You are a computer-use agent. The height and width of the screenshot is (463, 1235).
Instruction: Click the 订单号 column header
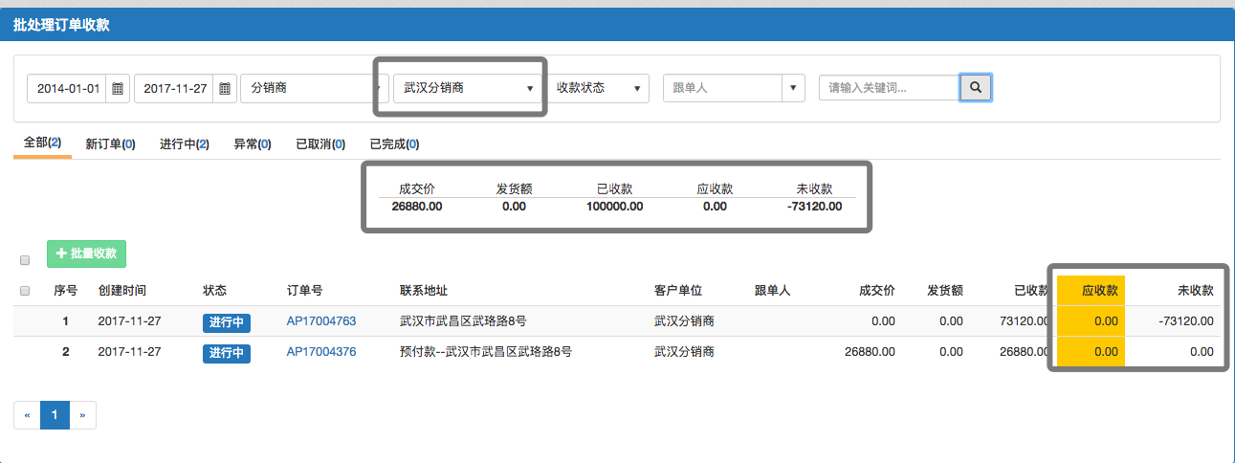[304, 290]
